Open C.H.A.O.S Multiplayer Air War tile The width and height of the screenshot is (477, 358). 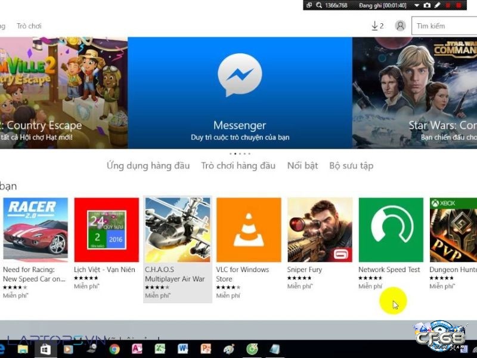point(178,248)
